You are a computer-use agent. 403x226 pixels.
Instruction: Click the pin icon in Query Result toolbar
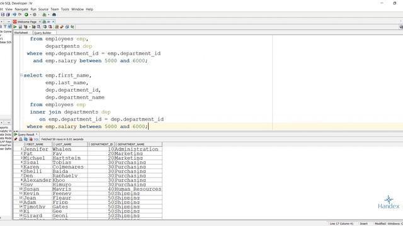[x=16, y=139]
